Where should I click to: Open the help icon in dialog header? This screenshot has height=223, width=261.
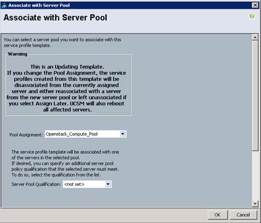point(252,16)
